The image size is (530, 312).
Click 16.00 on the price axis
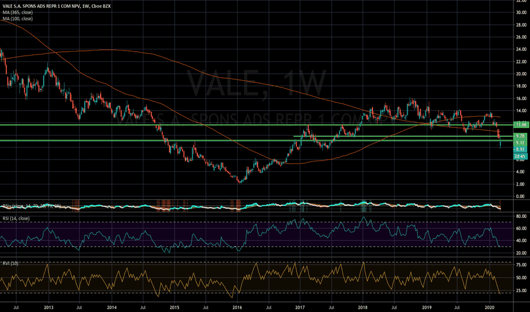tap(521, 99)
